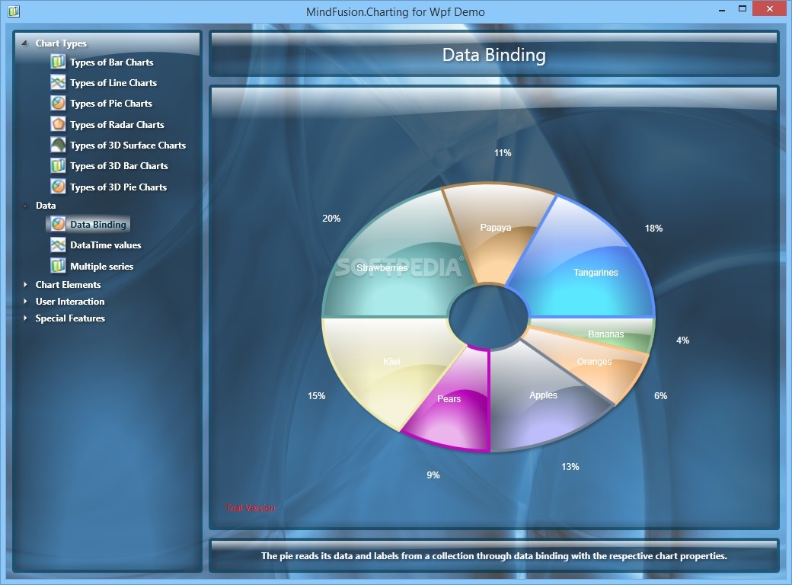Click the Types of 3D Surface Charts icon
The image size is (792, 585).
coord(58,145)
